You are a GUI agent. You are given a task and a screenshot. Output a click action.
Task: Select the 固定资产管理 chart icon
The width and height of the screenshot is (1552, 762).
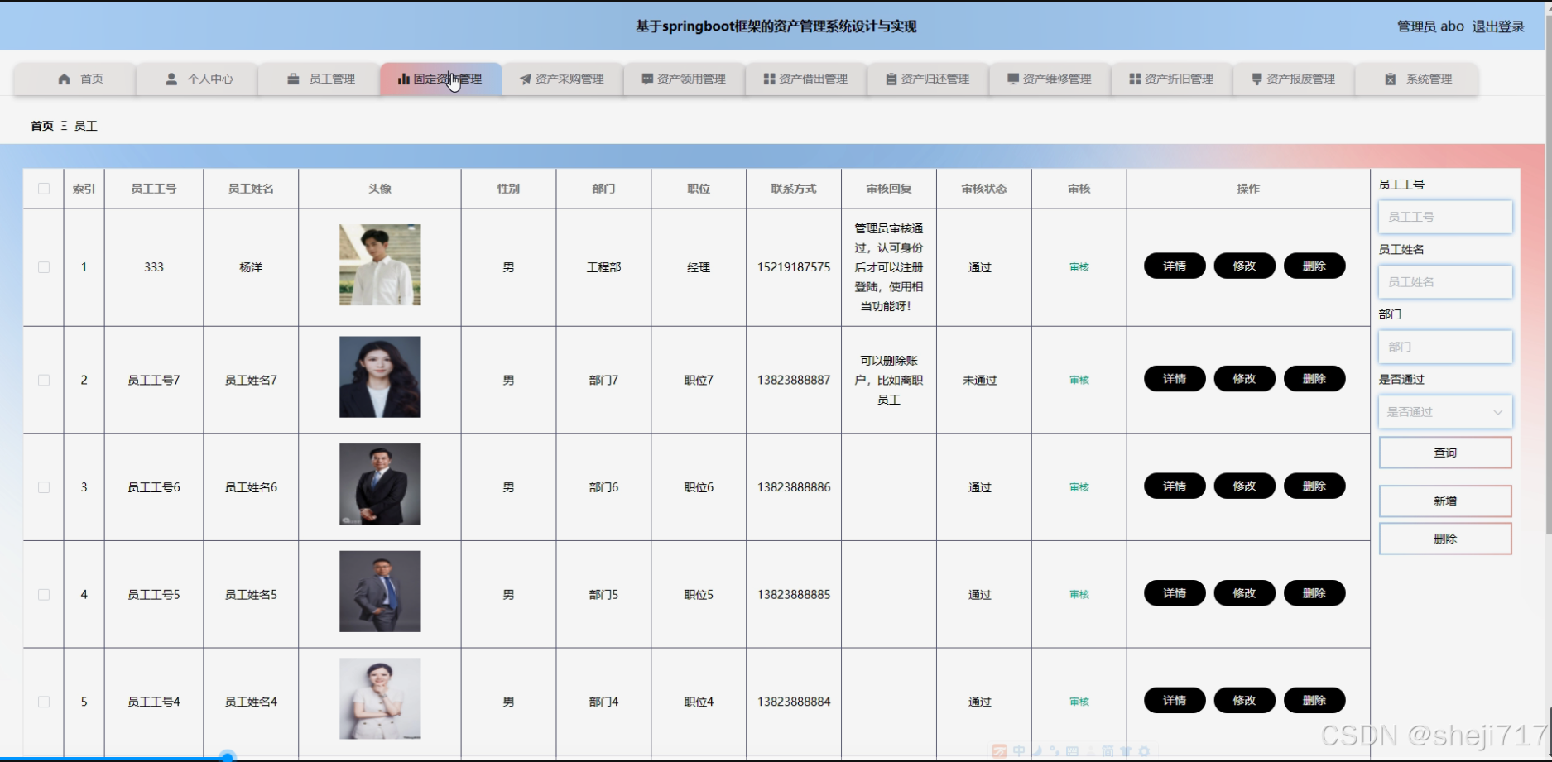click(404, 79)
